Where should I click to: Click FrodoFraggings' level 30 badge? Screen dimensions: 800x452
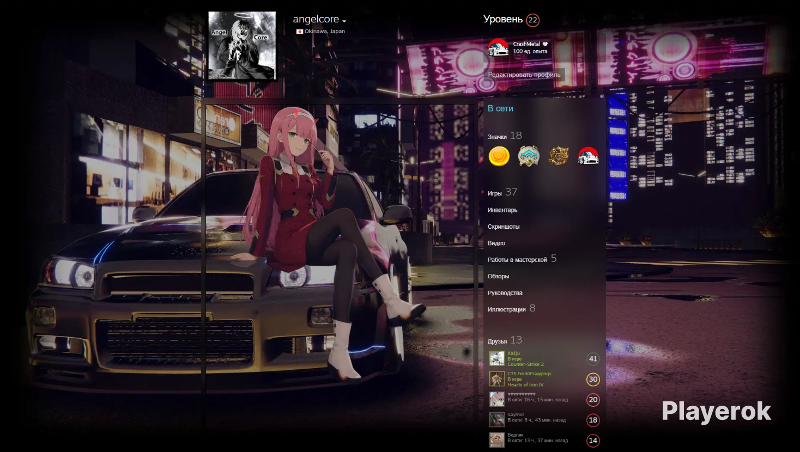tap(593, 379)
